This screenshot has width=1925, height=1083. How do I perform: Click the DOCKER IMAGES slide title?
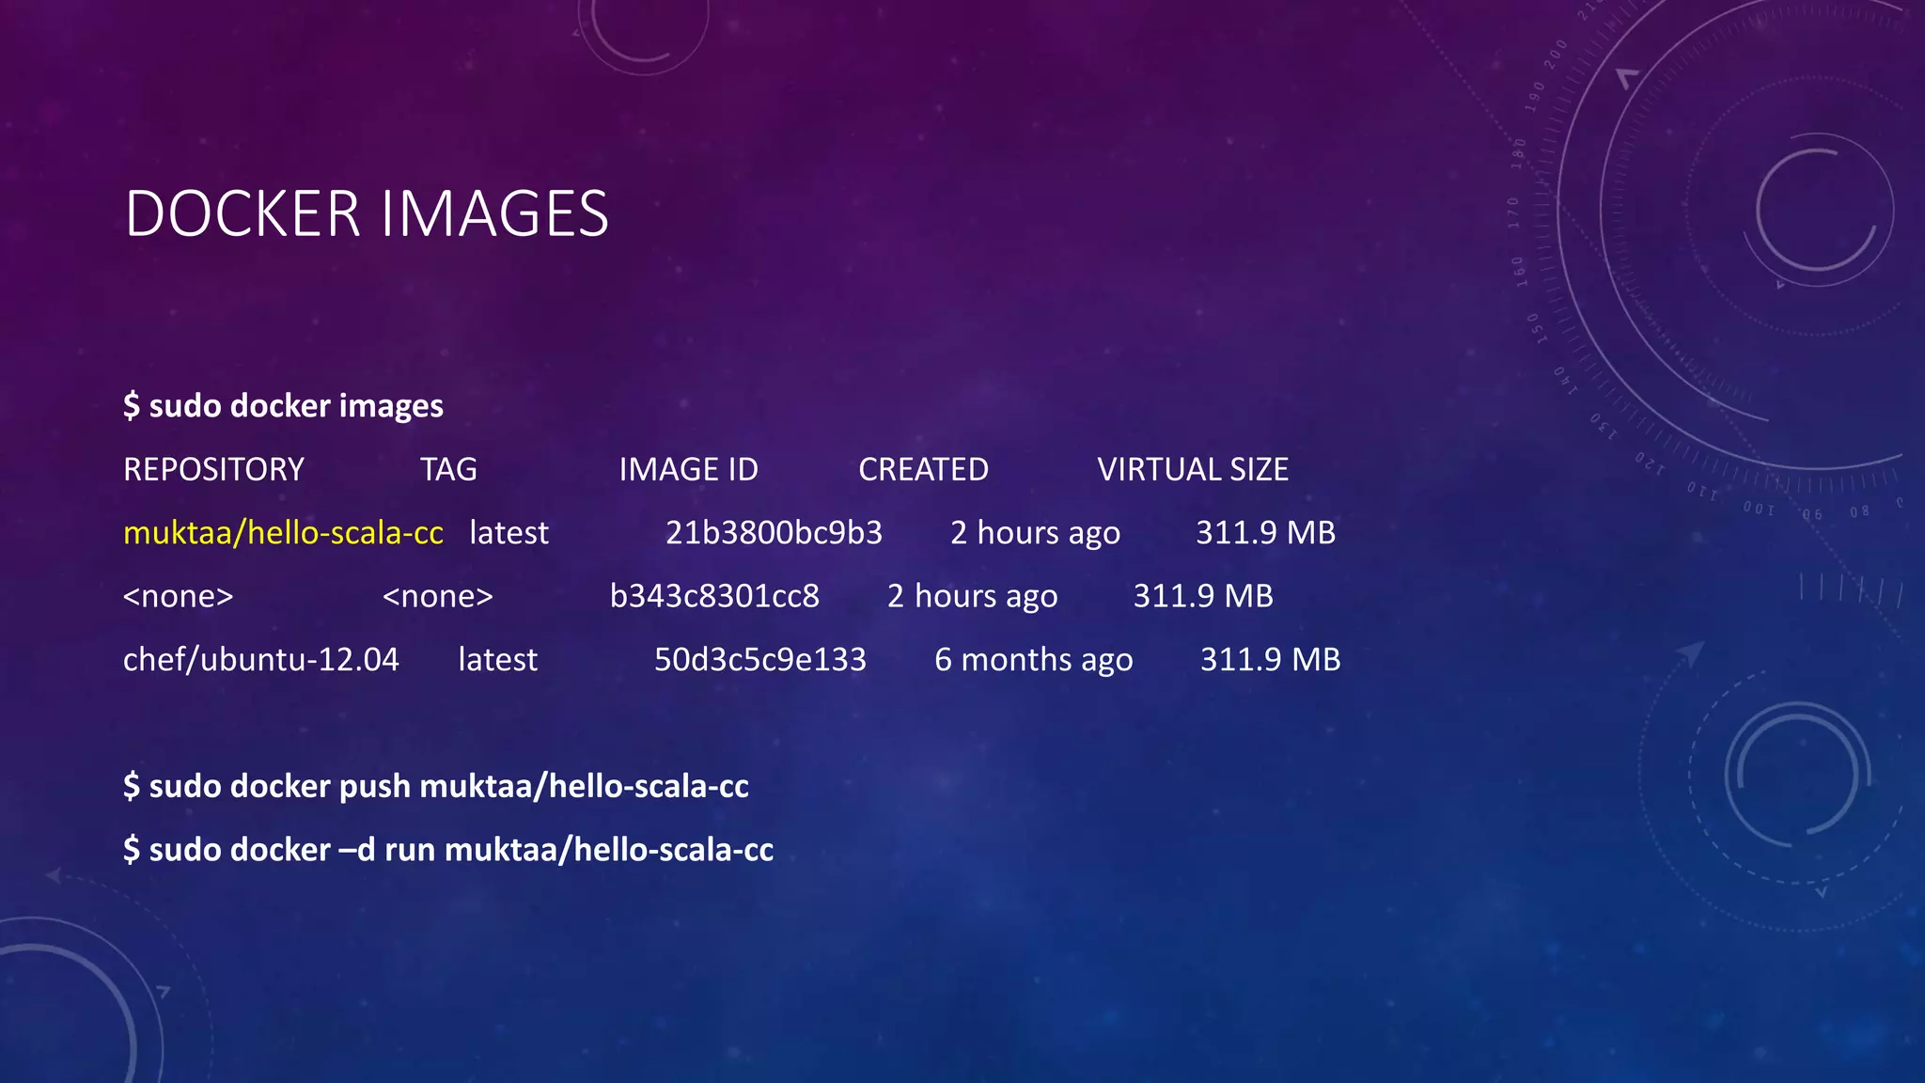(x=367, y=213)
